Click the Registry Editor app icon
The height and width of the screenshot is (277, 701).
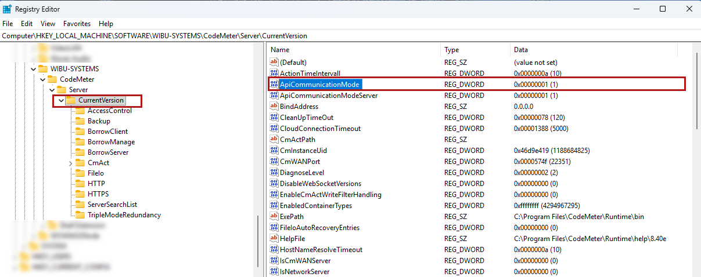click(x=7, y=9)
